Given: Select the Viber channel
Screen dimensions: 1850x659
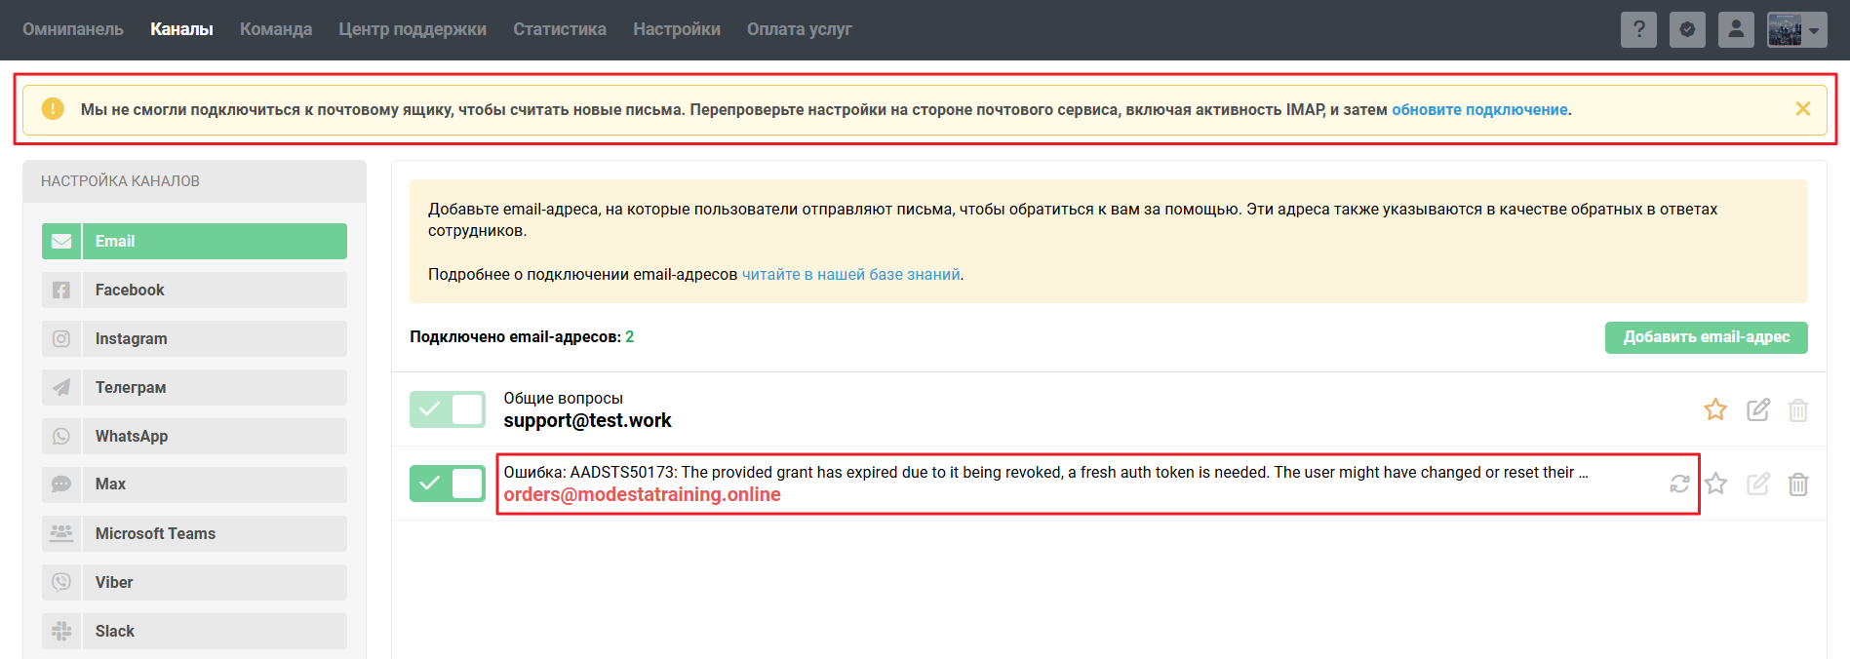Looking at the screenshot, I should coord(194,582).
